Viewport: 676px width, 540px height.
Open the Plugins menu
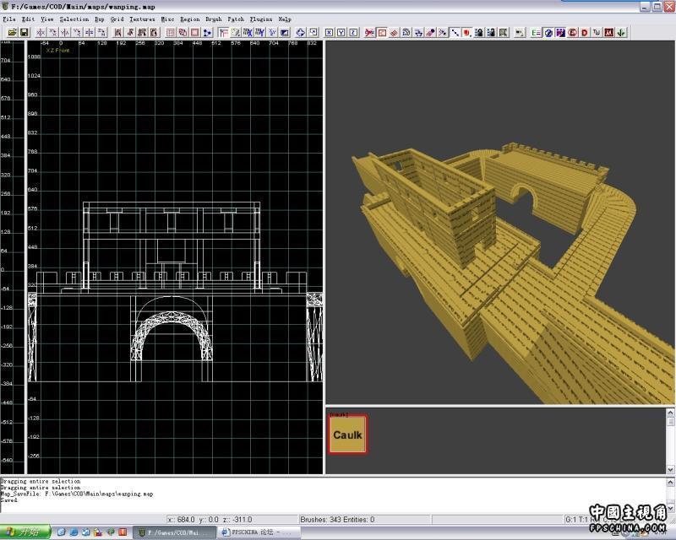[x=261, y=19]
